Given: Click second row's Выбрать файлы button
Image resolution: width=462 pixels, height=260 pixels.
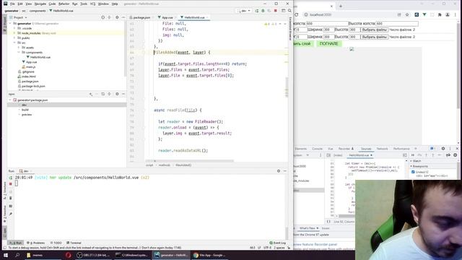Looking at the screenshot, I should point(374,37).
